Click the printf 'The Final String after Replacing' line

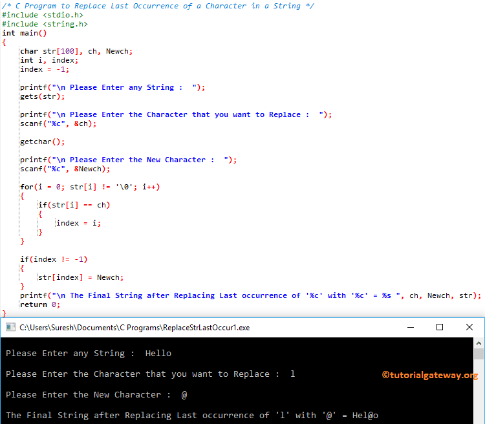click(x=250, y=295)
